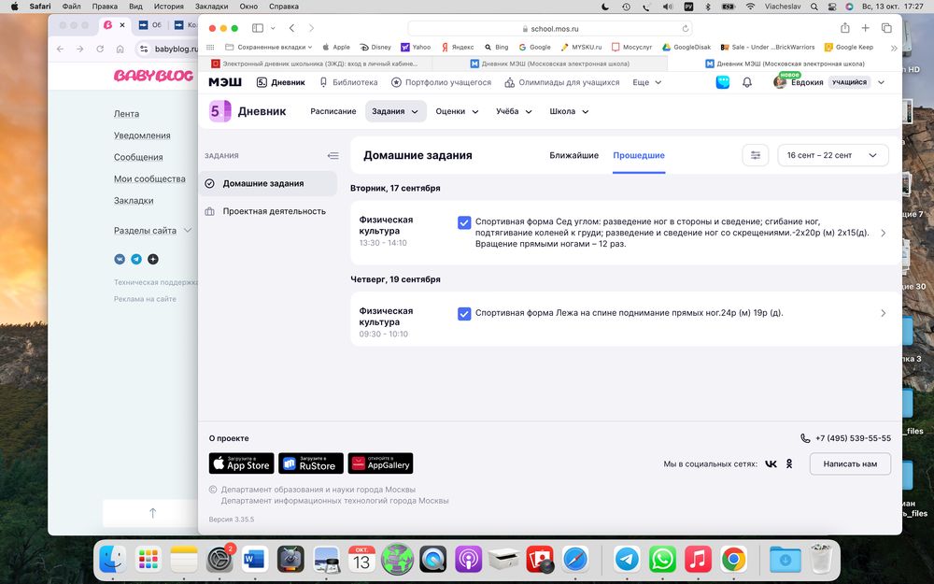934x584 pixels.
Task: Open the AppGallery download badge
Action: point(380,463)
